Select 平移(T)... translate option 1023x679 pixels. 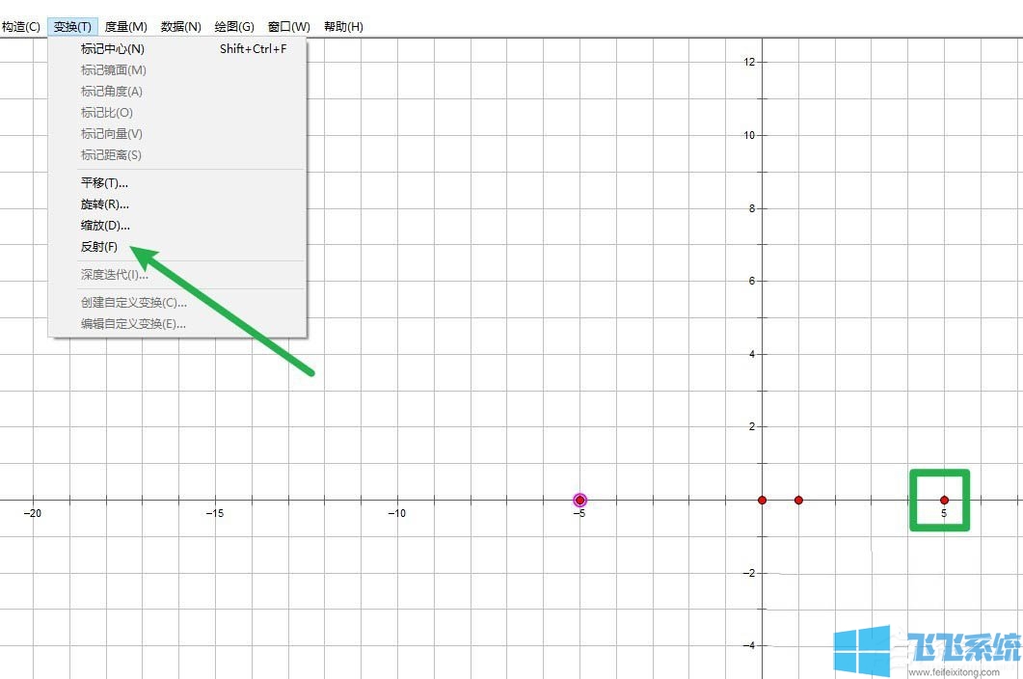[104, 183]
